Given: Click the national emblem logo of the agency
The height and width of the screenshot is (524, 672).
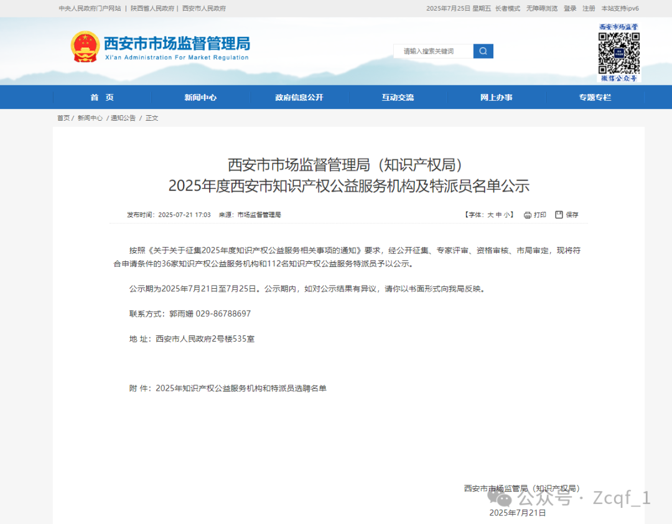Looking at the screenshot, I should click(x=84, y=46).
